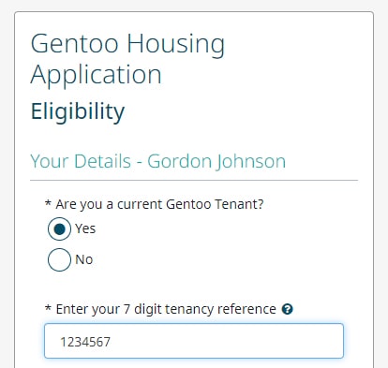Click the word 'Gentoo' in the page title
The width and height of the screenshot is (388, 368).
point(74,44)
